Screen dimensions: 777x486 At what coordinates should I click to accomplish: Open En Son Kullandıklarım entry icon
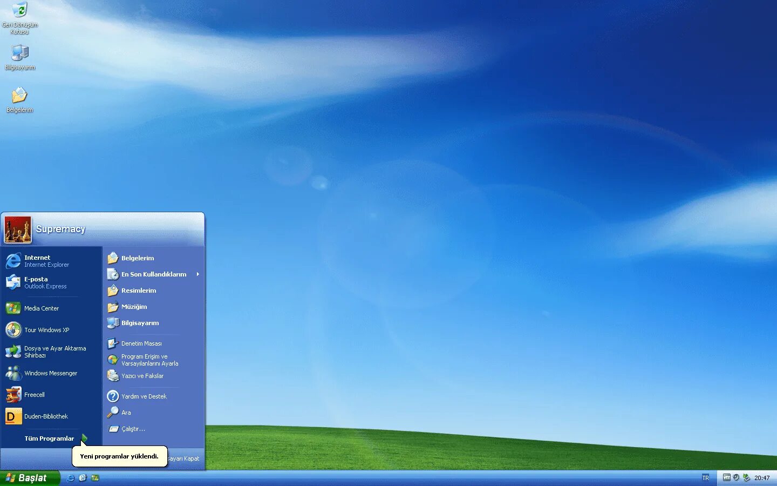pyautogui.click(x=113, y=274)
